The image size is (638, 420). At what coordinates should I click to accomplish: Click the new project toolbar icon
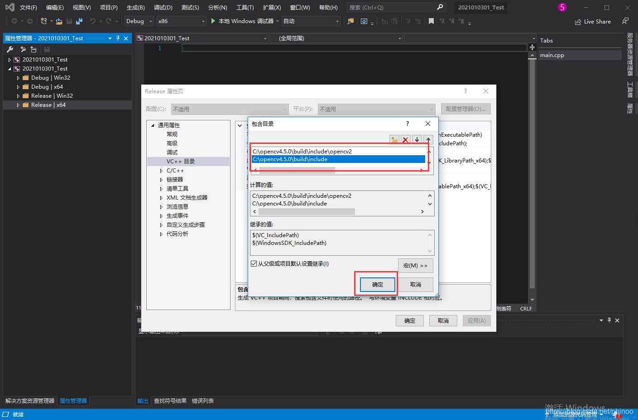[43, 21]
